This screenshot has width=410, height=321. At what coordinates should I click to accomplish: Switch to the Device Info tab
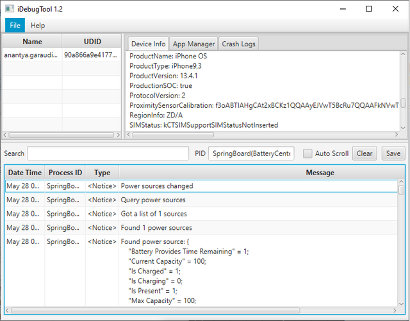[148, 44]
